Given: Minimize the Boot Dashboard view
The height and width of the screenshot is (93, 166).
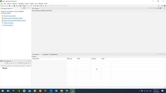Looking at the screenshot, I should click(28, 61).
